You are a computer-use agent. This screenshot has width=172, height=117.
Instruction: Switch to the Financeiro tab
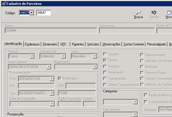[x=50, y=44]
